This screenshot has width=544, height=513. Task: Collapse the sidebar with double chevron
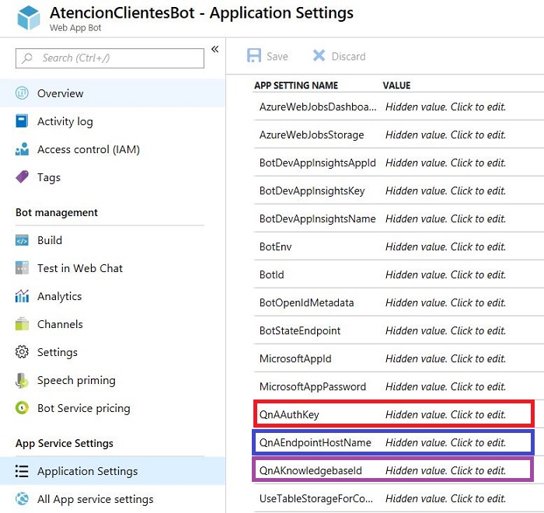point(215,49)
